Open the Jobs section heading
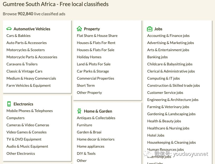 (158, 29)
